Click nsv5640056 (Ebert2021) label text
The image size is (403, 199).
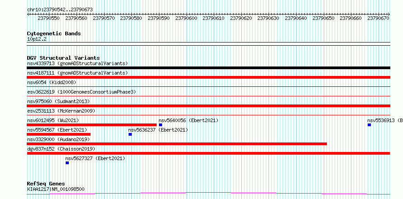189,120
